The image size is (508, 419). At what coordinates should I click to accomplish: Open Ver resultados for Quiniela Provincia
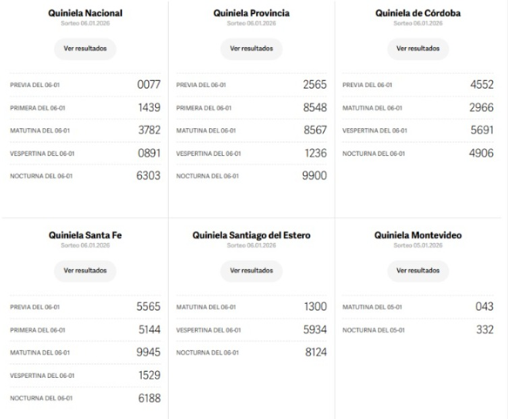[x=252, y=49]
